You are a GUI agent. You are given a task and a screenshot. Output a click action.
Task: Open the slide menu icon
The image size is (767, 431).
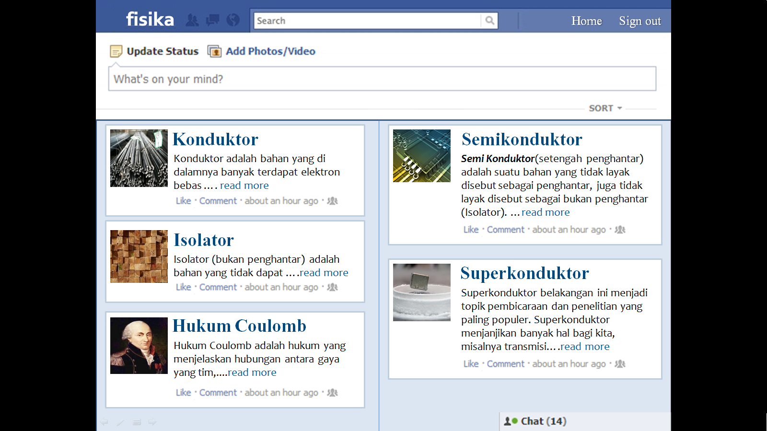click(137, 422)
